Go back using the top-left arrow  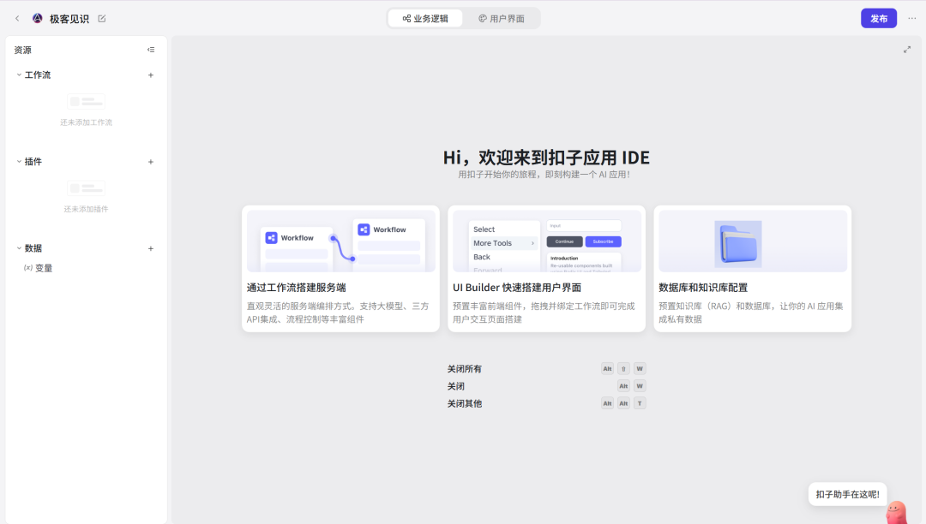(17, 18)
